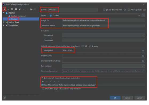Screen dimensions: 149x105
Task: Open the Bind ports browse icon
Action: click(143, 51)
